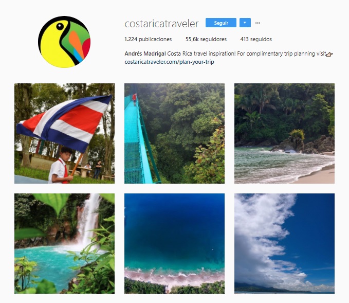Open the rocky jungle beach photo
This screenshot has height=303, width=349.
284,133
